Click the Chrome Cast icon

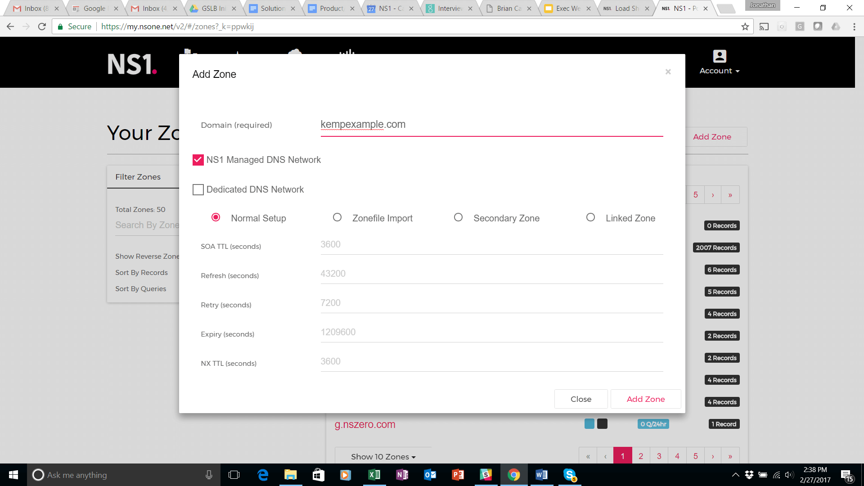coord(764,27)
